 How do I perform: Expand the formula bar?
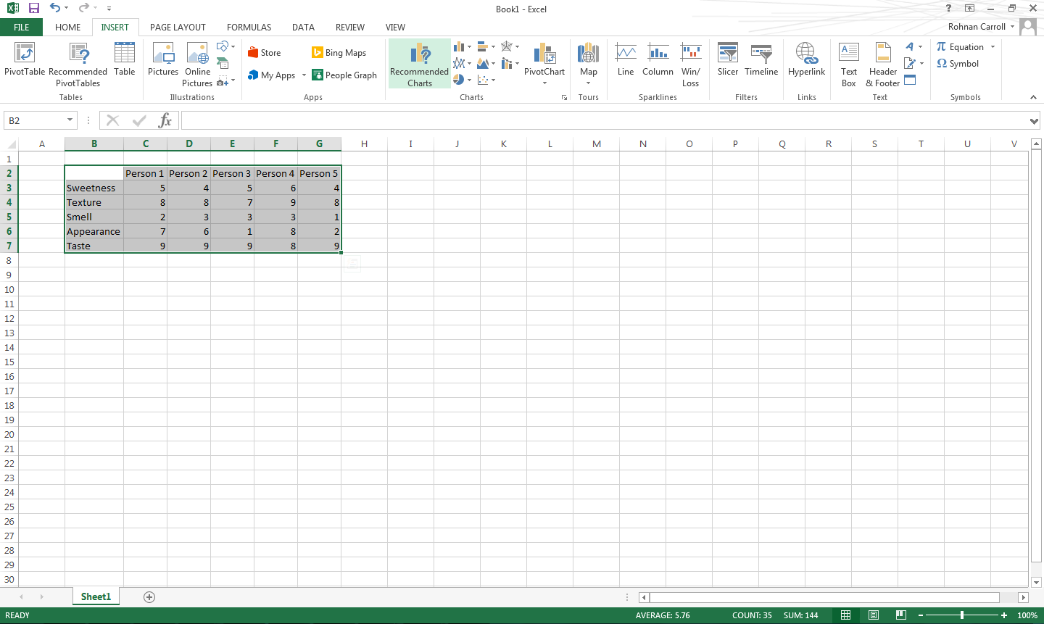1035,121
